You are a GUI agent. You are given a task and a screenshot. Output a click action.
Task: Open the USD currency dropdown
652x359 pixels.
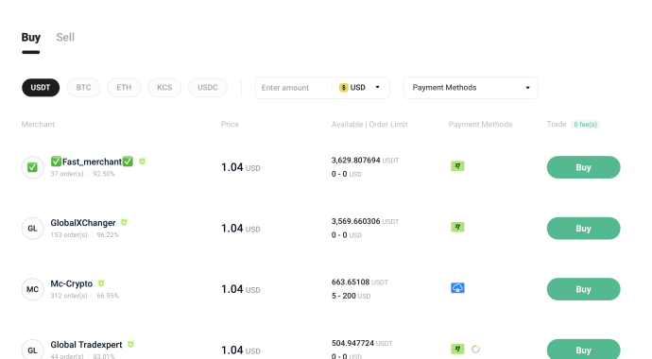click(360, 88)
